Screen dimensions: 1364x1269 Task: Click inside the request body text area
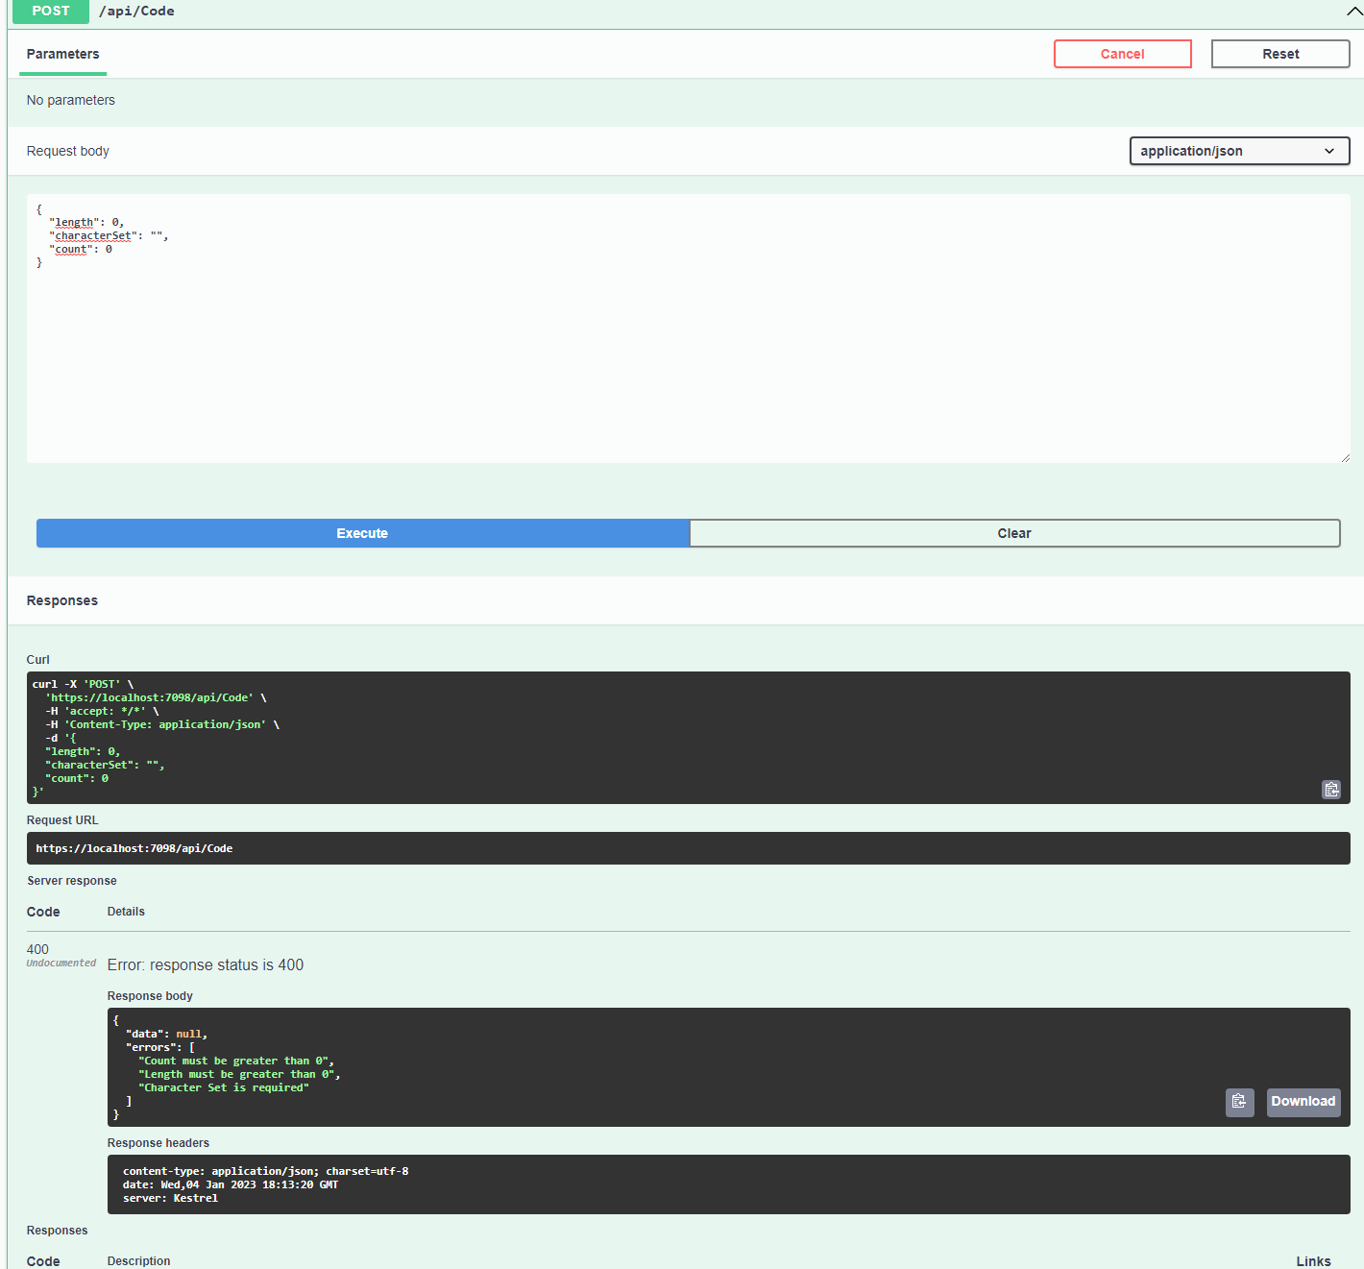pos(689,329)
